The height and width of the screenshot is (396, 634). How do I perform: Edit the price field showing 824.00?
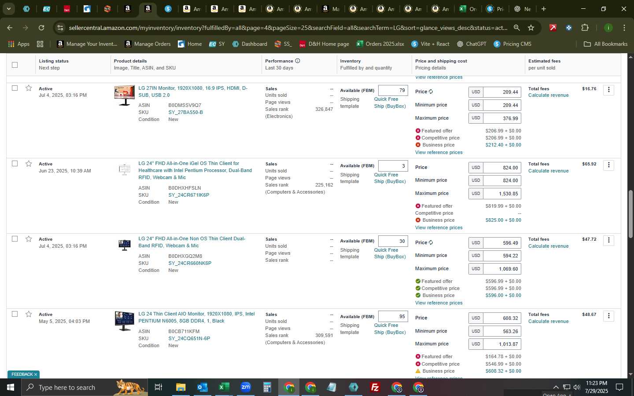502,168
